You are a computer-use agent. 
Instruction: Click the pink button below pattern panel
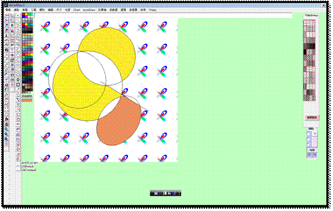tap(312, 117)
